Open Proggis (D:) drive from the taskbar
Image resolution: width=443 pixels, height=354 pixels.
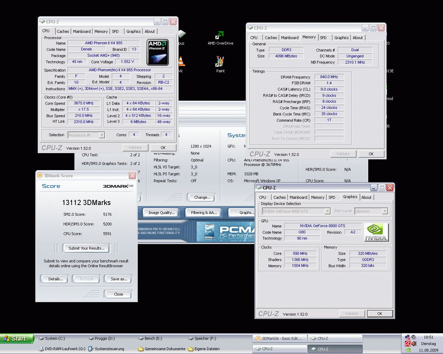pos(101,338)
